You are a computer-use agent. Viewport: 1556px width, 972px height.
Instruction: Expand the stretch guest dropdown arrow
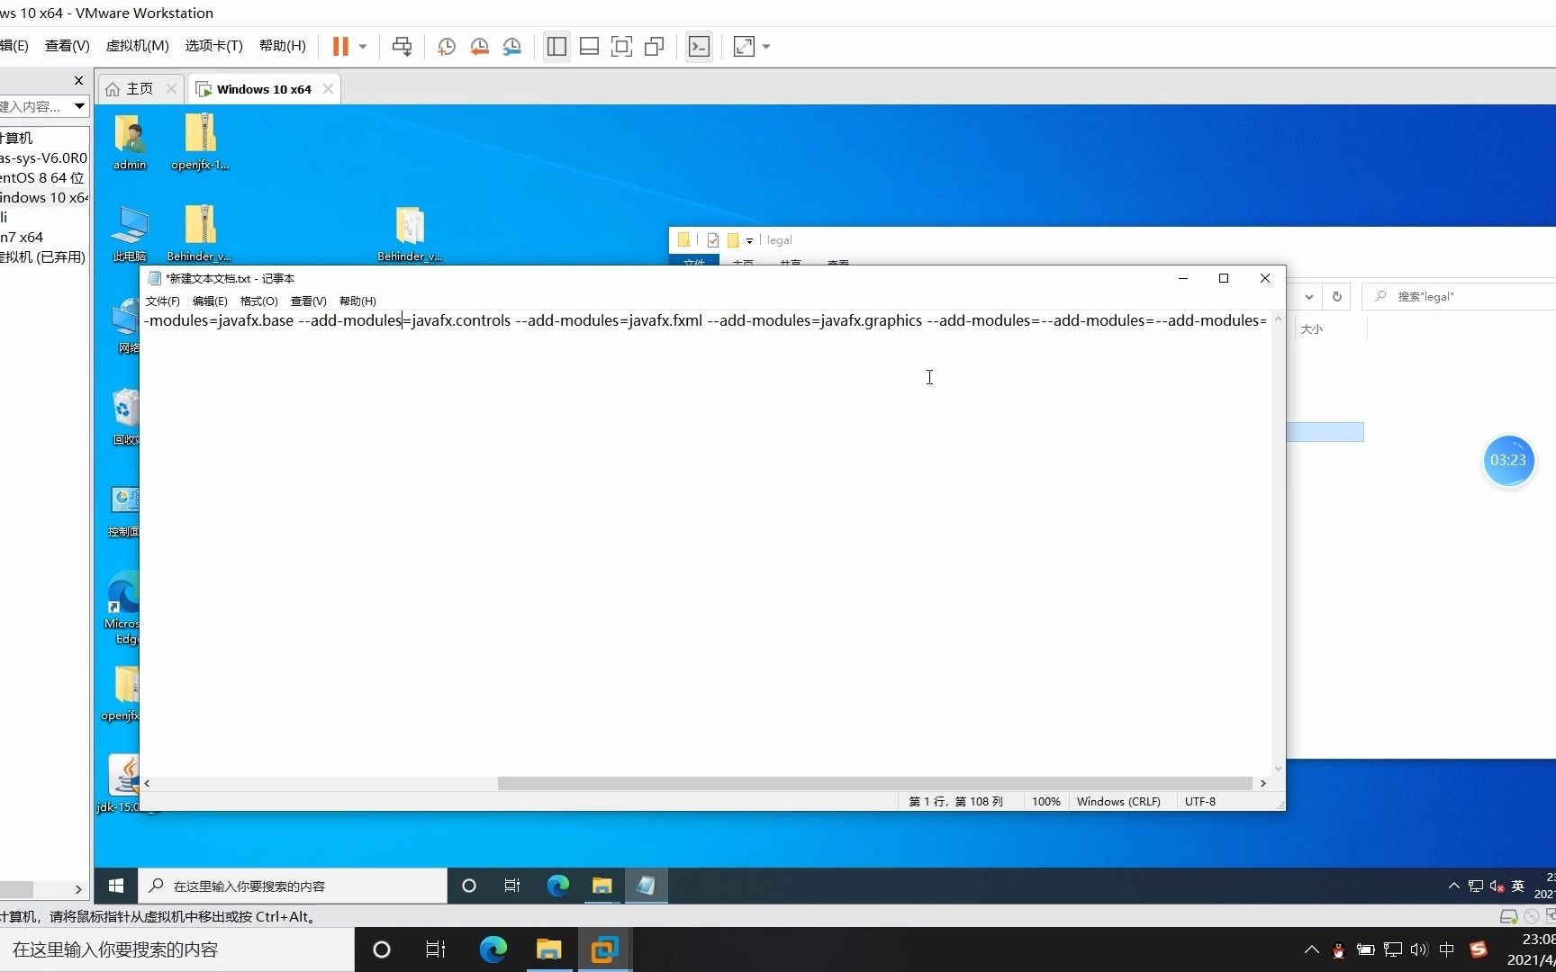tap(766, 46)
